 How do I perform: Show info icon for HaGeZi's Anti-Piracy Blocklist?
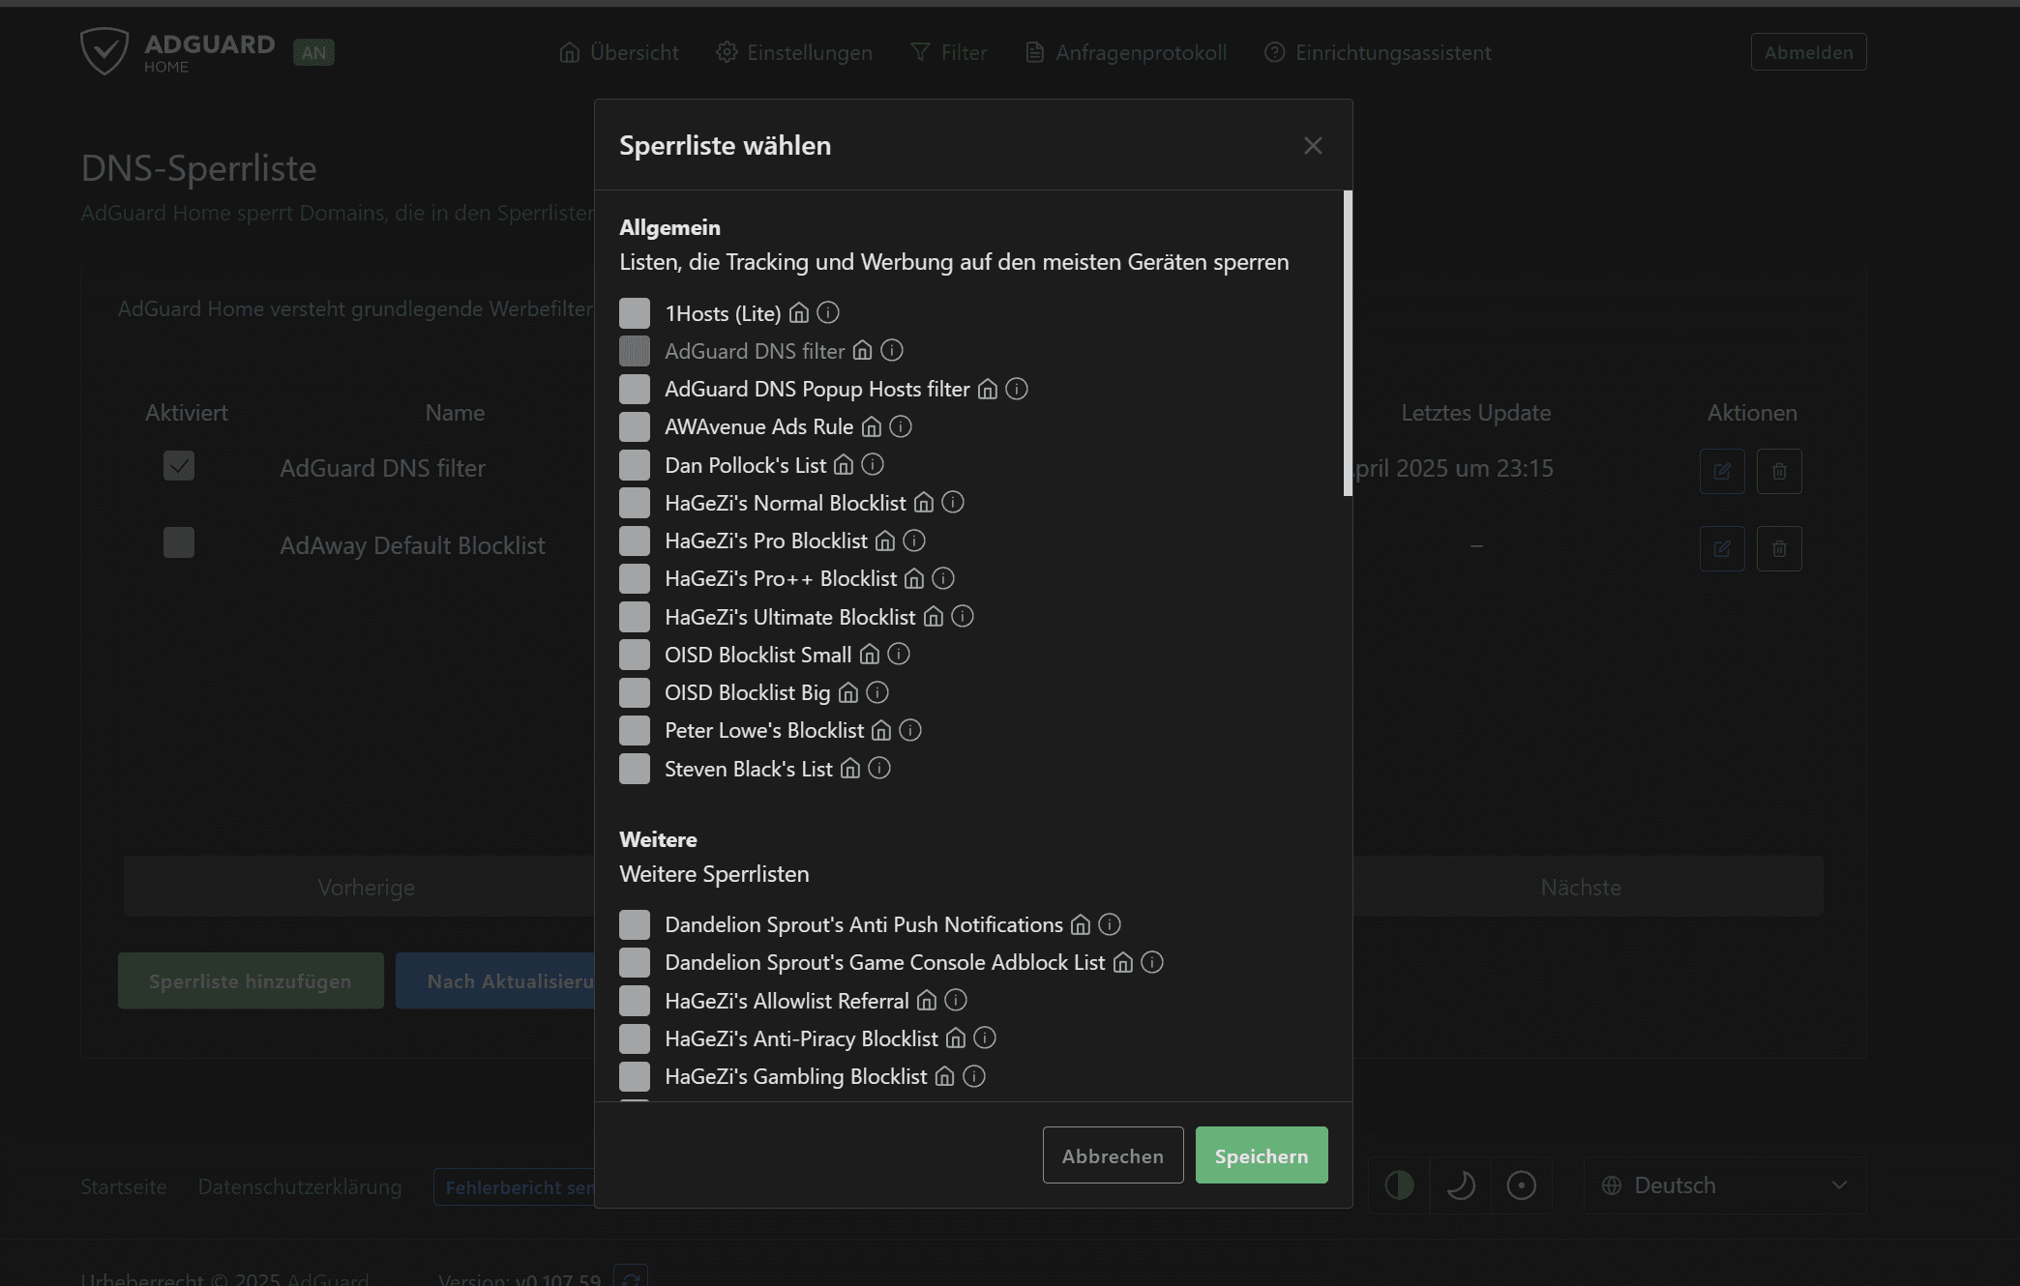tap(985, 1038)
